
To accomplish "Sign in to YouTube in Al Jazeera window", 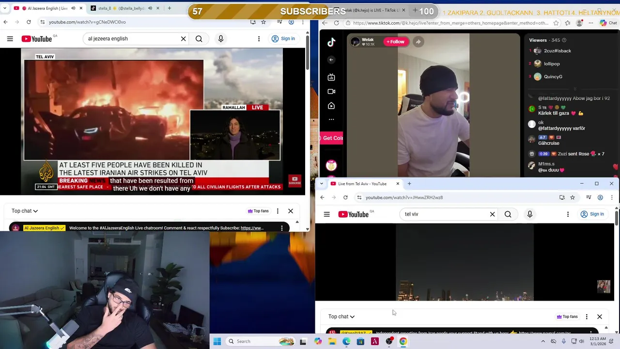I will 283,39.
